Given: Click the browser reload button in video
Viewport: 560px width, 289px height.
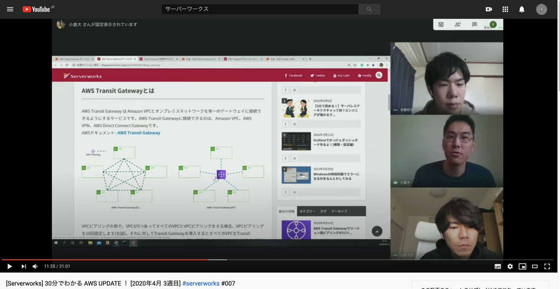Looking at the screenshot, I should (67, 65).
